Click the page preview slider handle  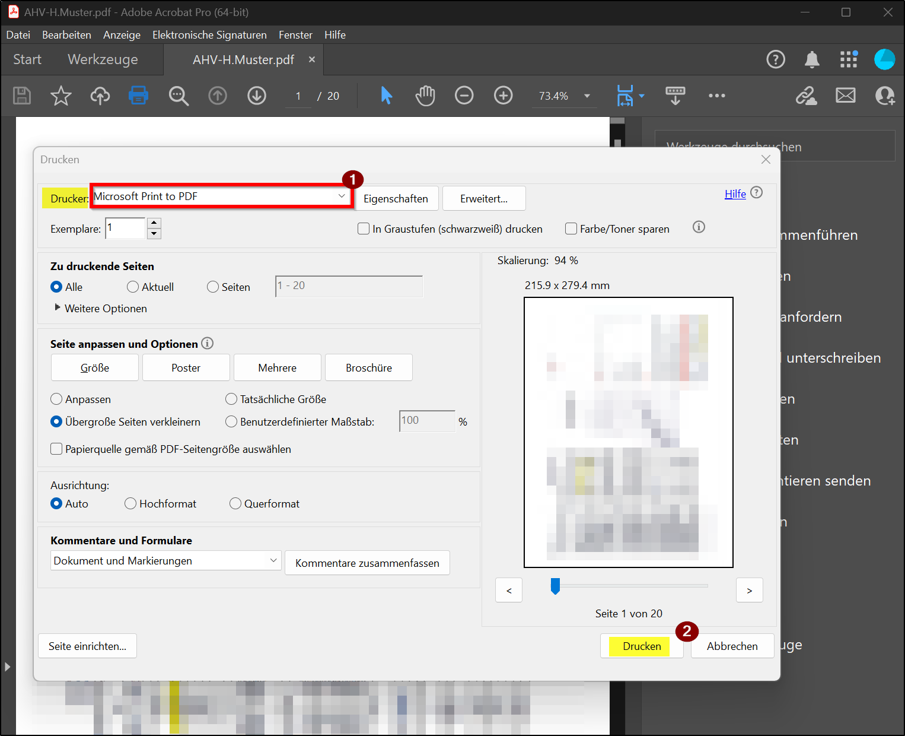pyautogui.click(x=555, y=586)
